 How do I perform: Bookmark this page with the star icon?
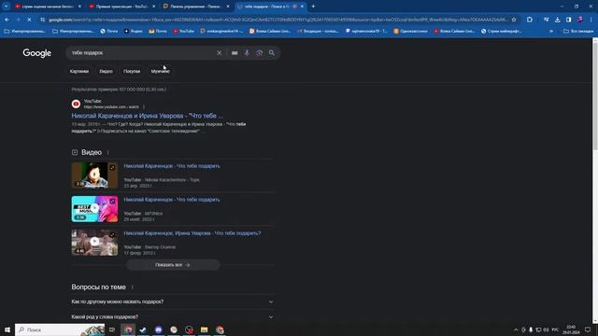coord(514,20)
